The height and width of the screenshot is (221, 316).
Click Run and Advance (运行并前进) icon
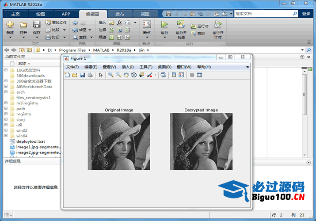181,24
